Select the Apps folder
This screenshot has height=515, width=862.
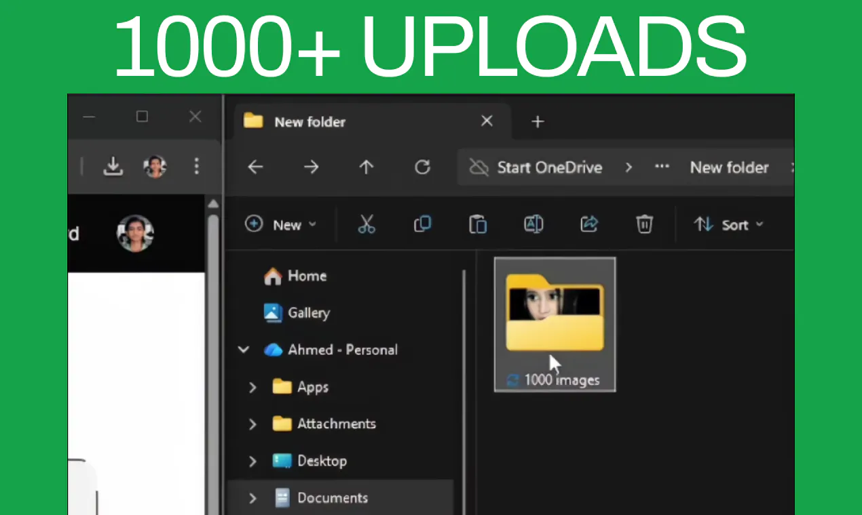(301, 387)
